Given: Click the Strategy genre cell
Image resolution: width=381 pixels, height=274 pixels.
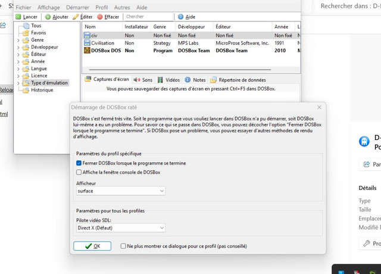Looking at the screenshot, I should pos(162,43).
